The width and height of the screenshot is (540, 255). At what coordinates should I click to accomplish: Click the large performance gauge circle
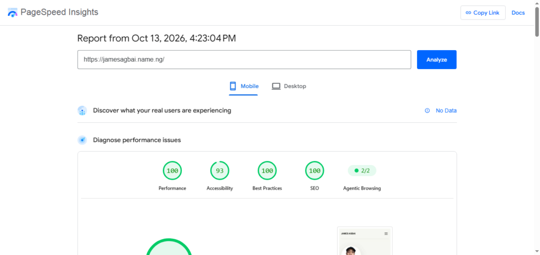(169, 247)
